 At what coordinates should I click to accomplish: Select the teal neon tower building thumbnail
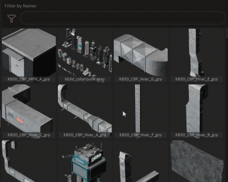click(85, 161)
